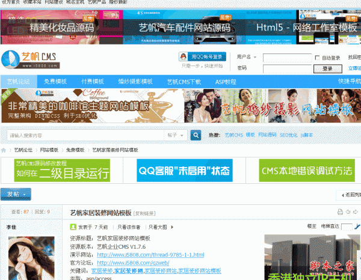The height and width of the screenshot is (280, 361).
Task: Click the QQ客服"未启用"状态 blue banner
Action: (x=185, y=171)
